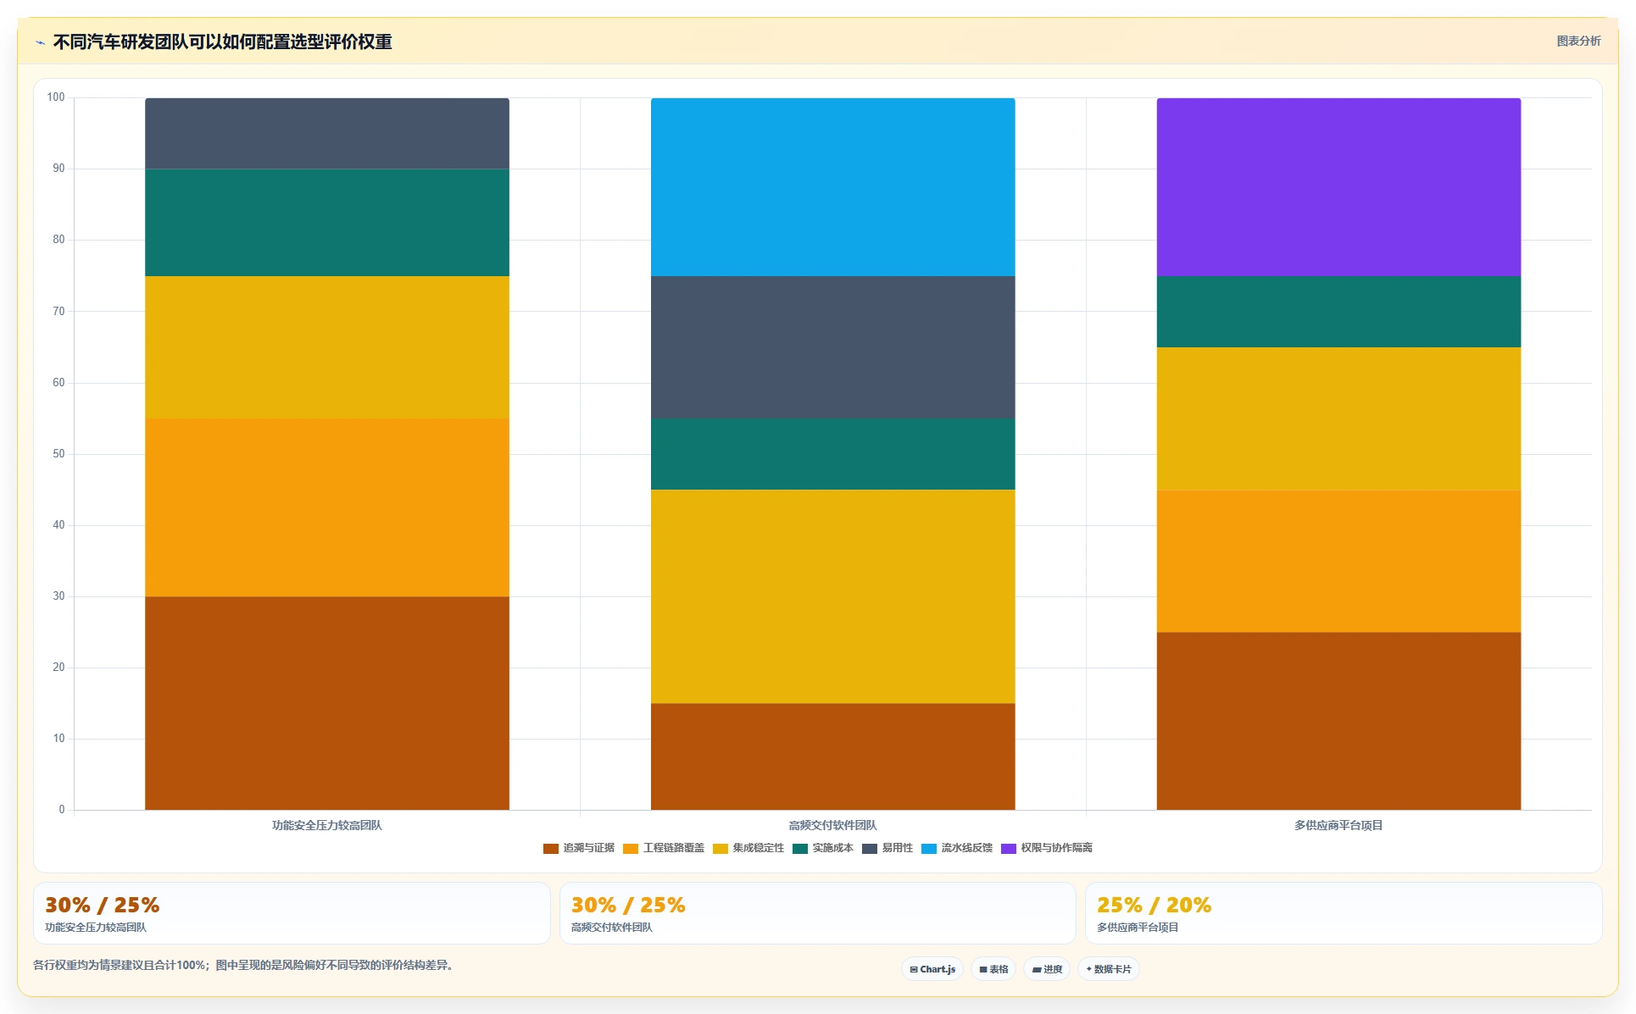Click the brown 追溯与证据 segment of 功能安全压力较高团队 bar
This screenshot has height=1014, width=1636.
coord(327,703)
